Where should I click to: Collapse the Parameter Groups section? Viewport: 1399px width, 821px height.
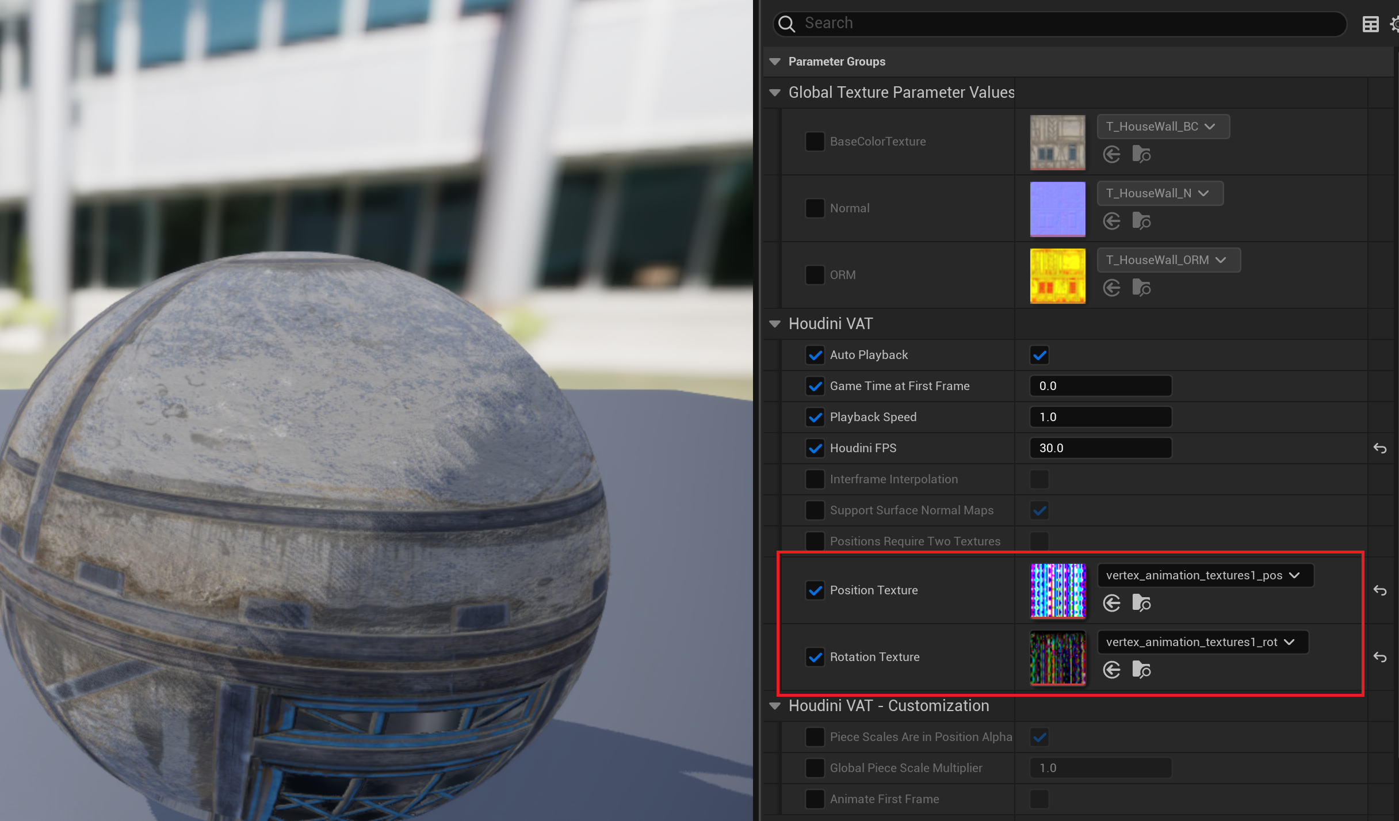pyautogui.click(x=775, y=62)
